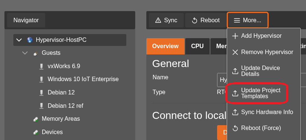
Task: Click the orange button below Connect to local
Action: [222, 133]
